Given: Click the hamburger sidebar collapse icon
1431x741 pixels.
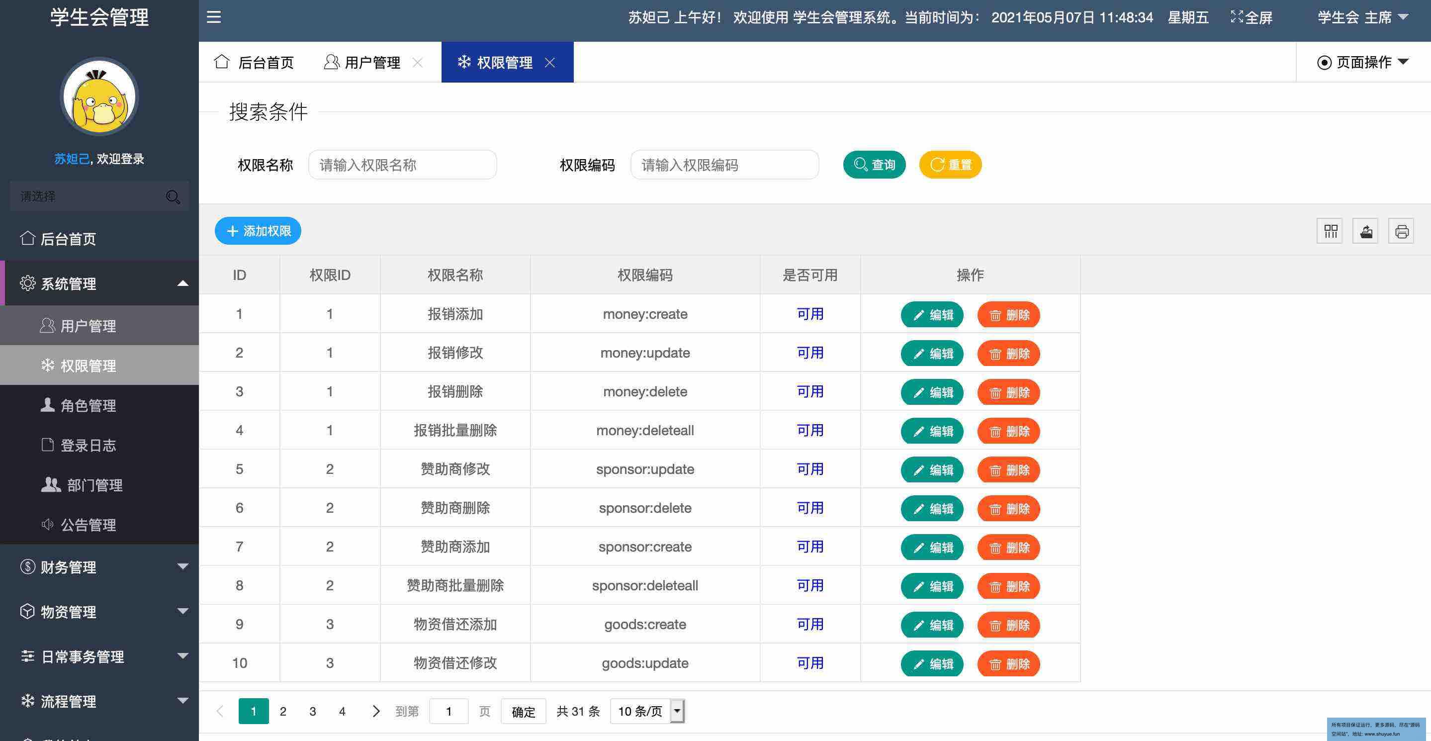Looking at the screenshot, I should point(214,17).
